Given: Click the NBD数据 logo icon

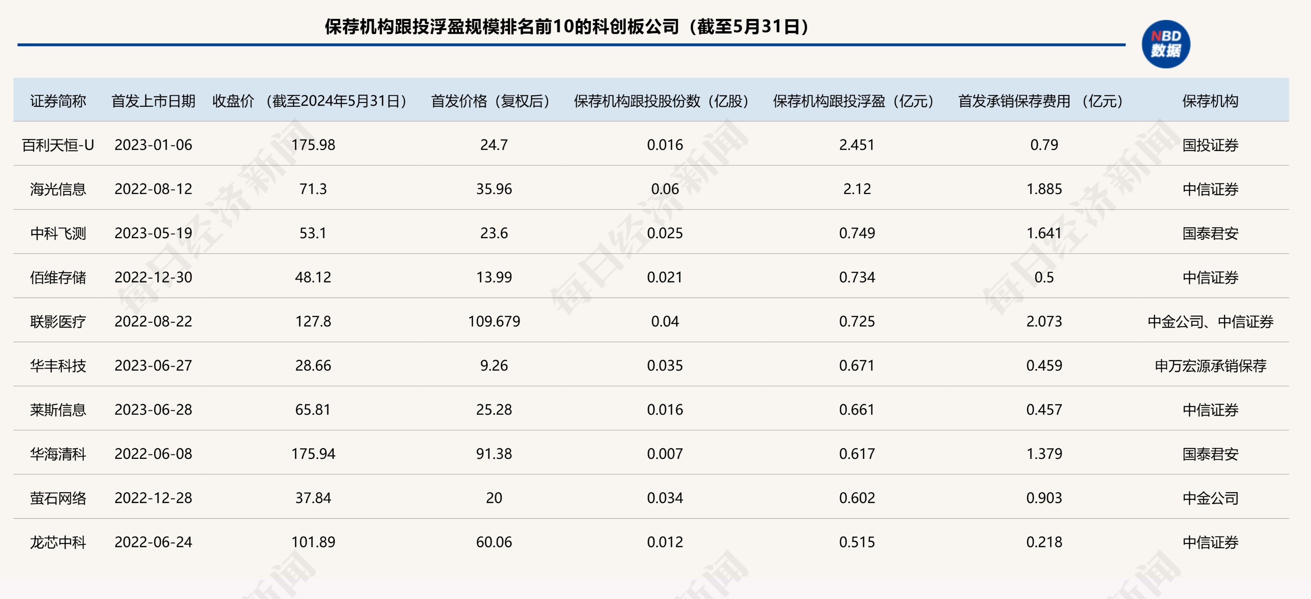Looking at the screenshot, I should pyautogui.click(x=1166, y=44).
